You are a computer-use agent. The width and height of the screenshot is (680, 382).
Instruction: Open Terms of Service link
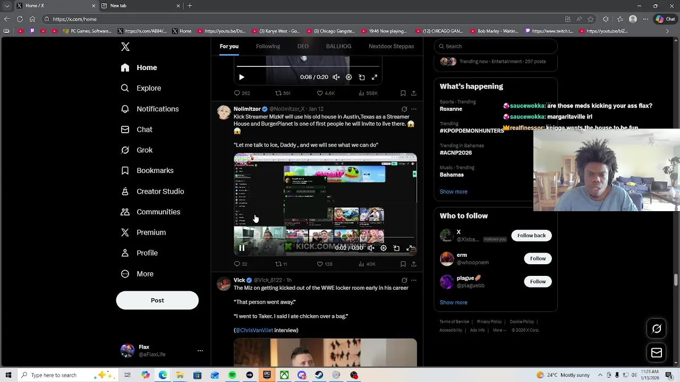click(454, 322)
